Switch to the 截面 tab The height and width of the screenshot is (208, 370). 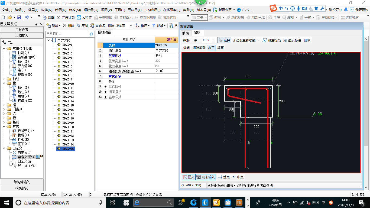coord(186,33)
